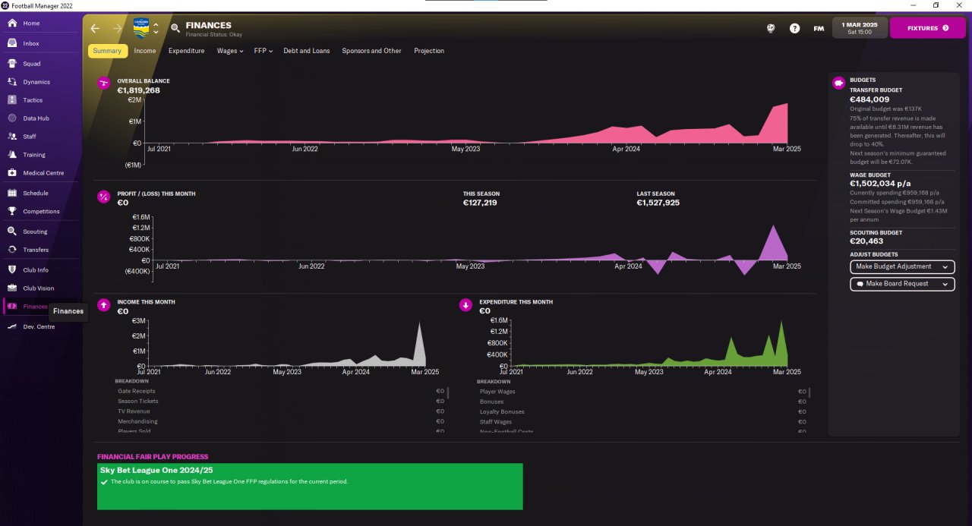The width and height of the screenshot is (972, 526).
Task: Open the Make Budget Adjustment dropdown
Action: pyautogui.click(x=902, y=267)
